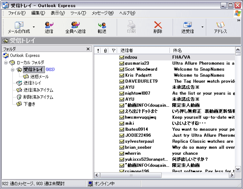Select Outlook Express root in folder tree
This screenshot has height=189, width=243.
click(25, 55)
